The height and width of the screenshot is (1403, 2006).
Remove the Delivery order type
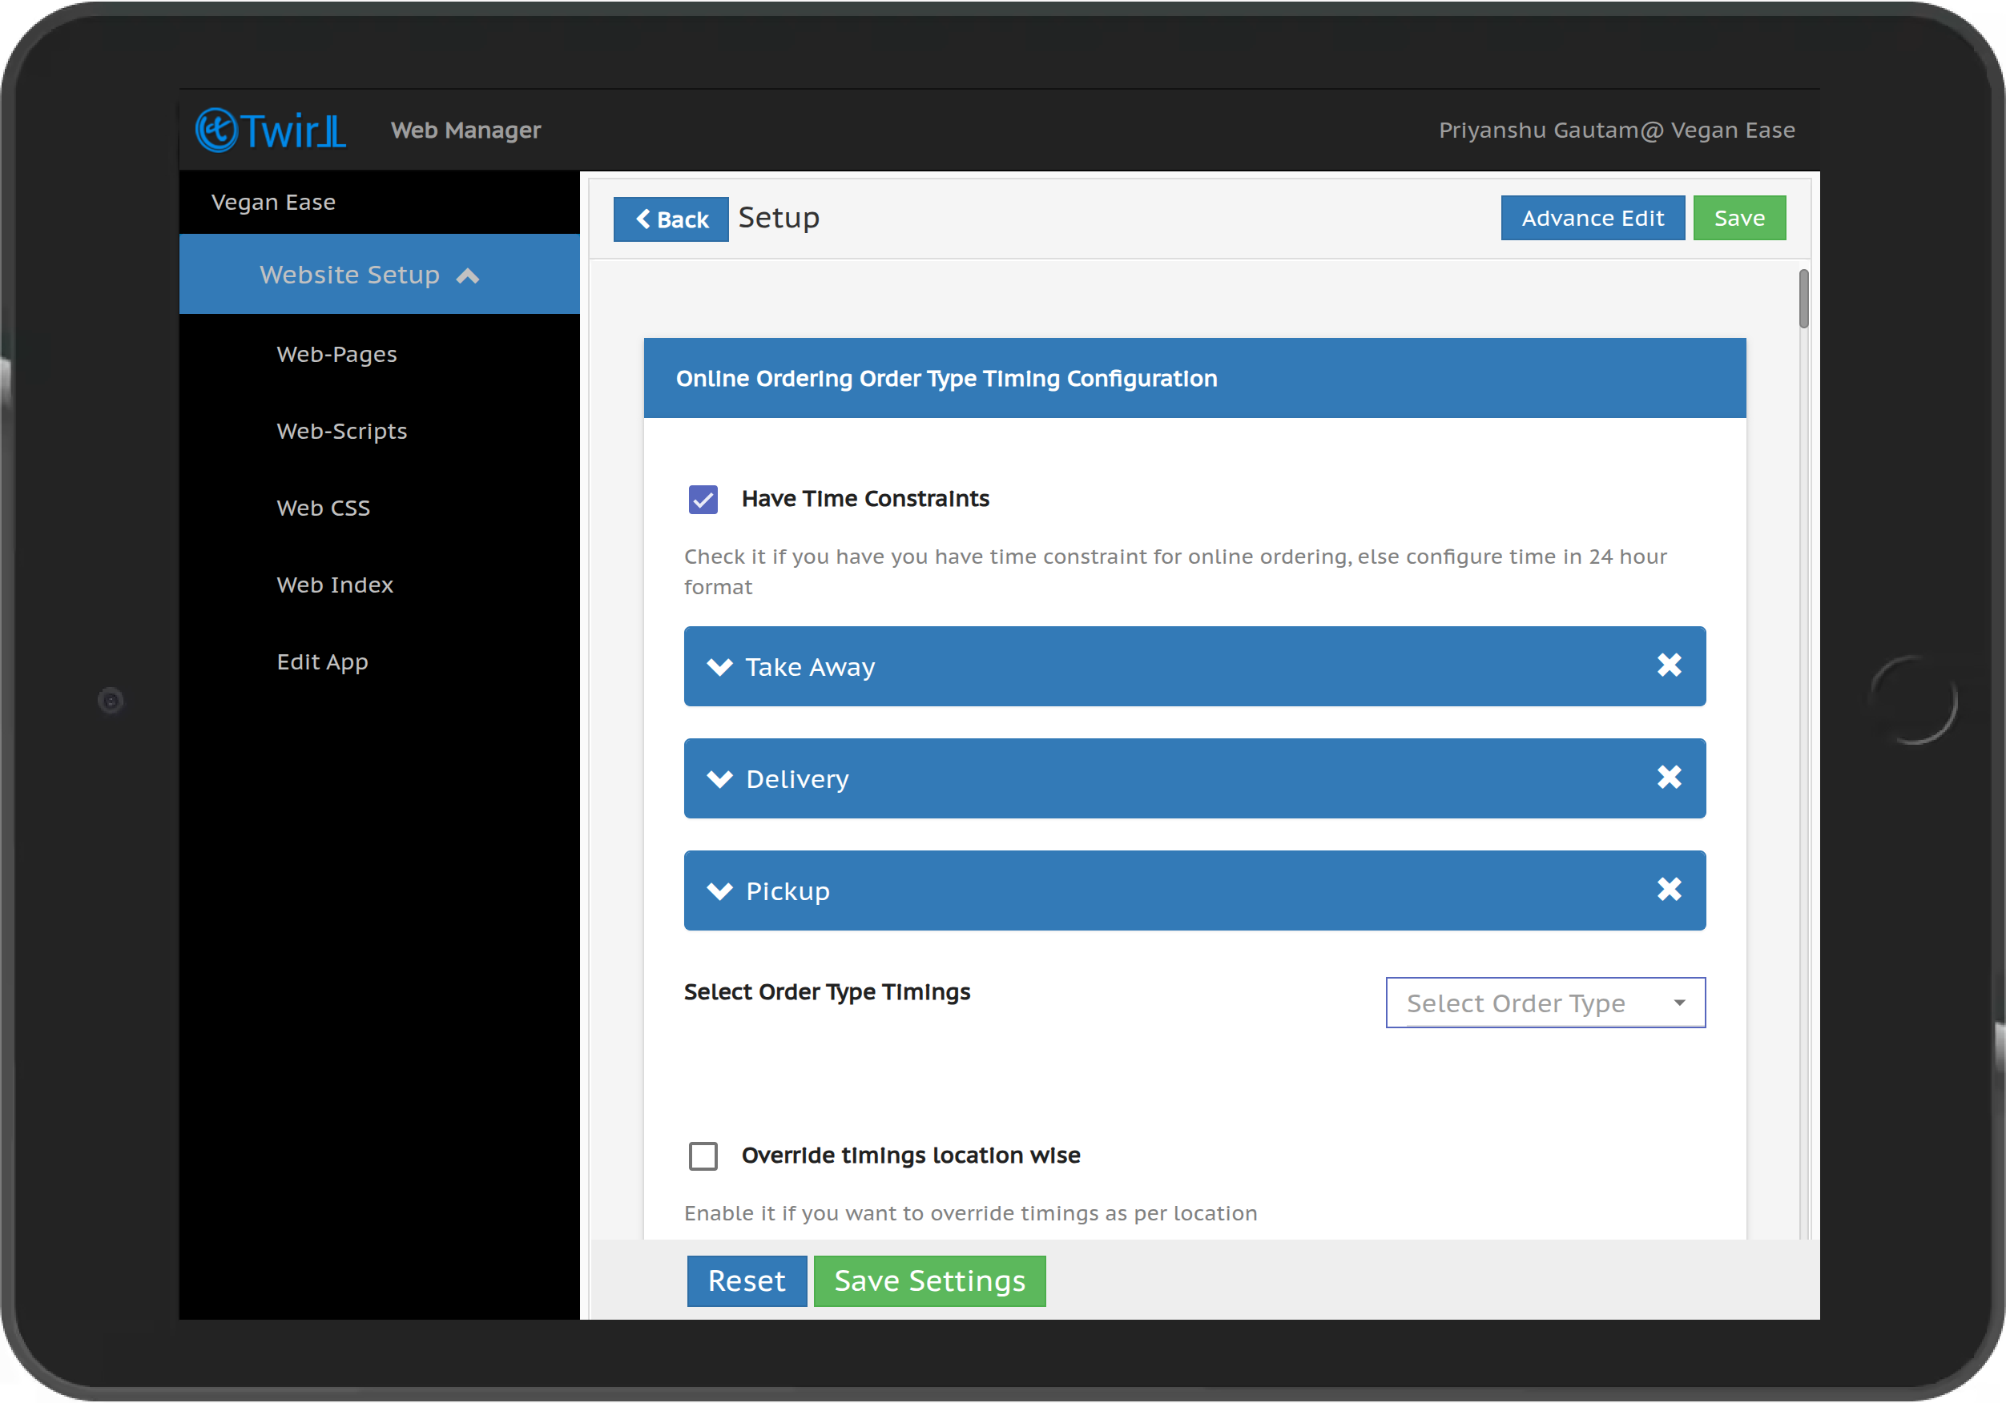pyautogui.click(x=1669, y=778)
